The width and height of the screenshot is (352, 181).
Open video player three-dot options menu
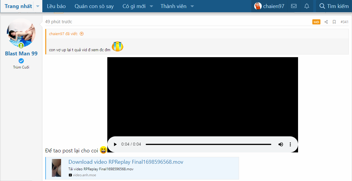click(290, 144)
